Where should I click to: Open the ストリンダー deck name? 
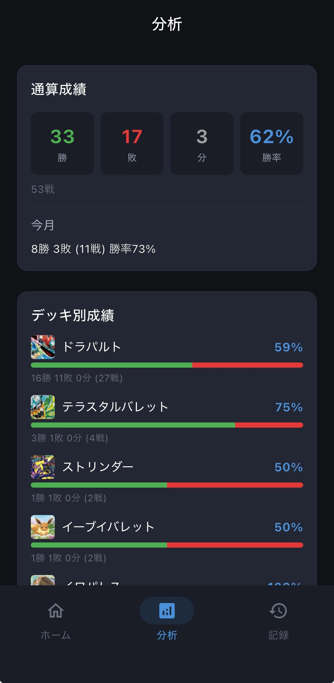point(98,467)
